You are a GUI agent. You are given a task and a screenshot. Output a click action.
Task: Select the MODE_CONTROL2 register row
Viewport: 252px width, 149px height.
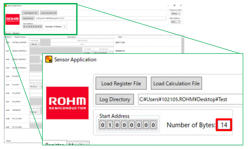19,68
